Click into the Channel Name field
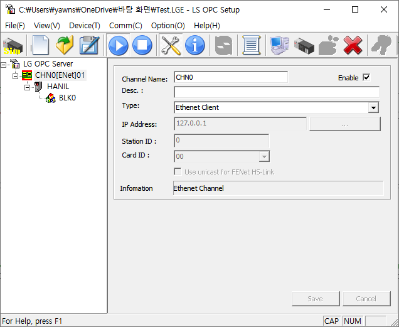Viewport: 399px width, 327px height. tap(231, 77)
